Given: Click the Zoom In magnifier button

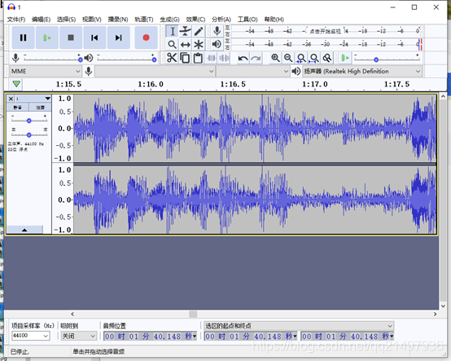Looking at the screenshot, I should click(x=275, y=58).
